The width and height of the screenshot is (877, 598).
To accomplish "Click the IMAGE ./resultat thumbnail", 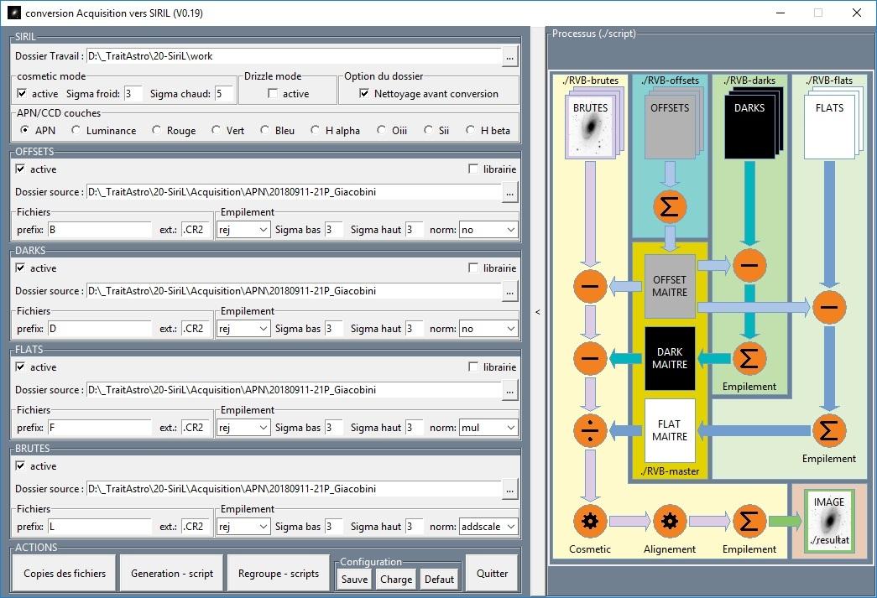I will coord(829,520).
